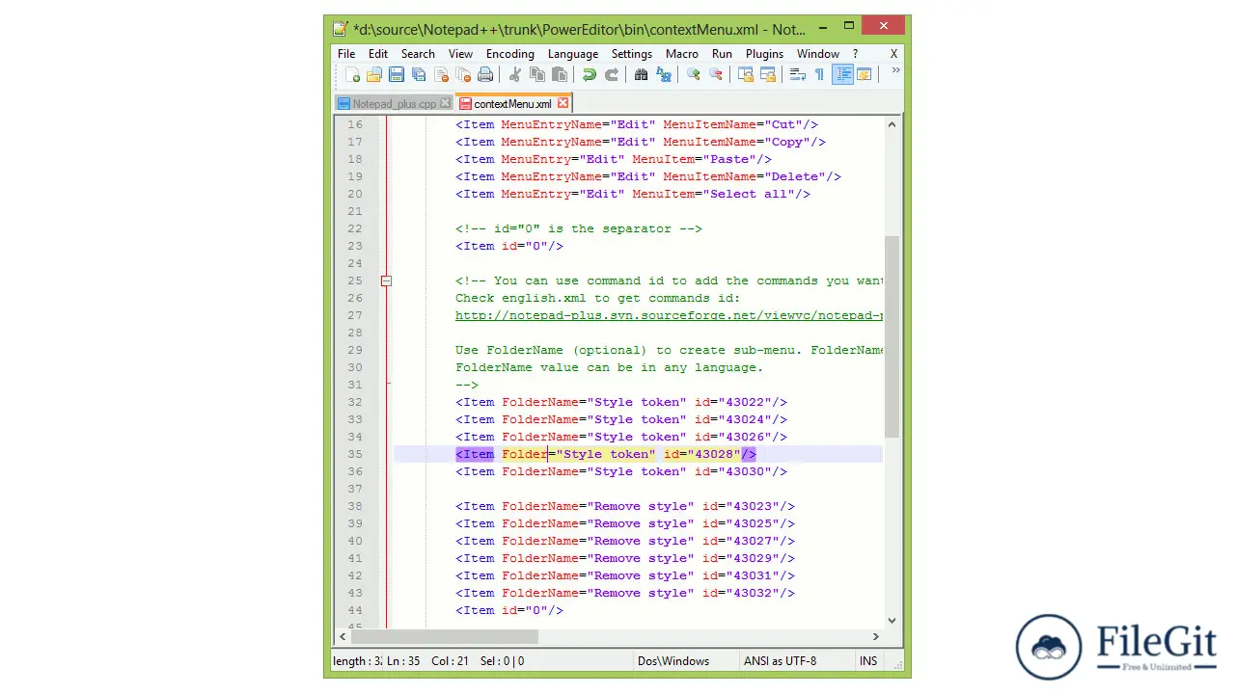Switch to the Notepad_plus.cpp tab
This screenshot has height=694, width=1235.
[394, 104]
